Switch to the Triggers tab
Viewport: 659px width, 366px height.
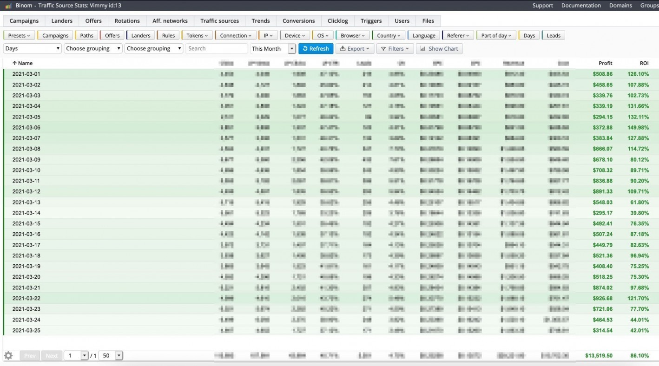click(x=371, y=21)
